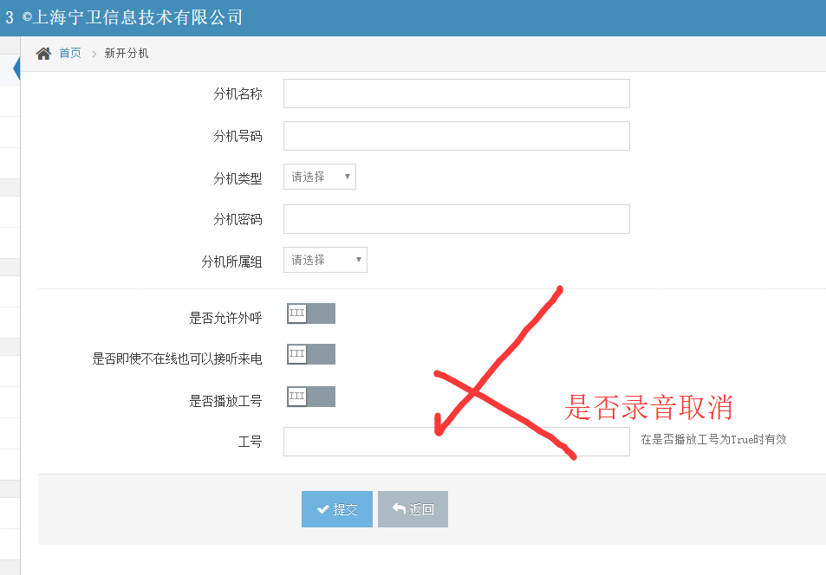The height and width of the screenshot is (575, 826).
Task: Click into the 分机号码 text field
Action: 456,136
